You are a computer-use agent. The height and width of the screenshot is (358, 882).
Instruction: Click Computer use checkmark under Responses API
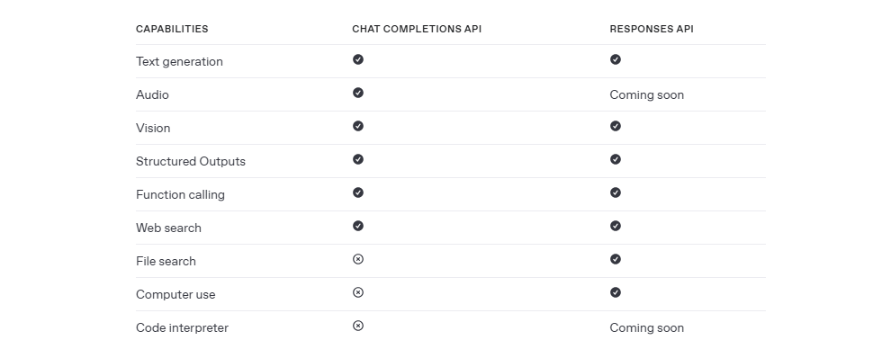tap(616, 292)
